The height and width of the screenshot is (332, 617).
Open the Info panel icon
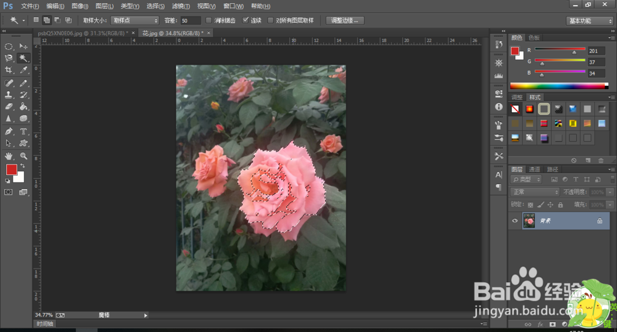click(499, 107)
